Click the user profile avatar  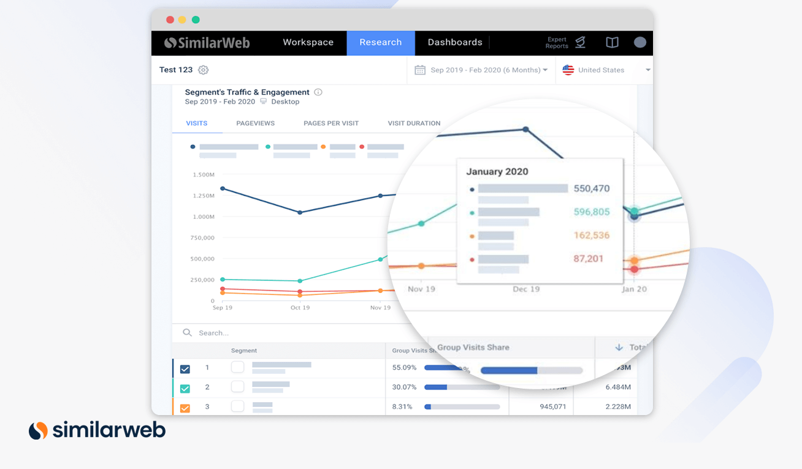click(x=640, y=42)
